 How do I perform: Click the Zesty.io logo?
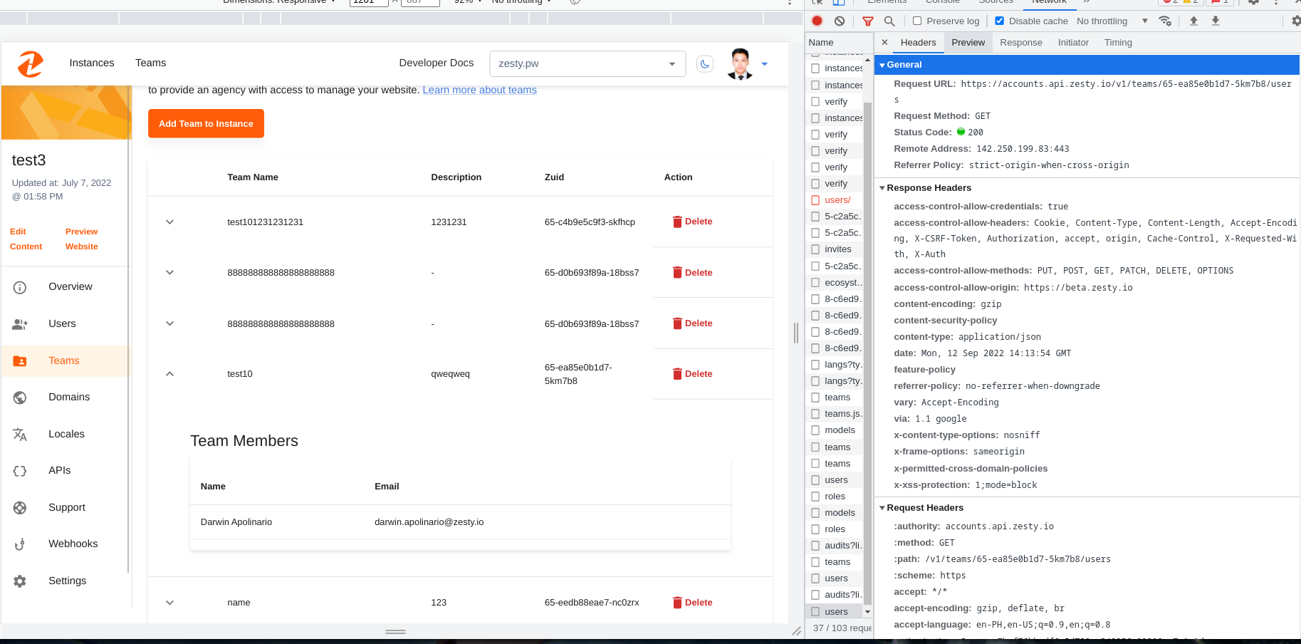coord(30,63)
